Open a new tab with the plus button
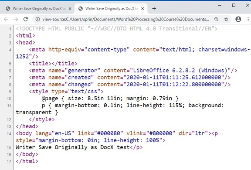 pos(154,9)
